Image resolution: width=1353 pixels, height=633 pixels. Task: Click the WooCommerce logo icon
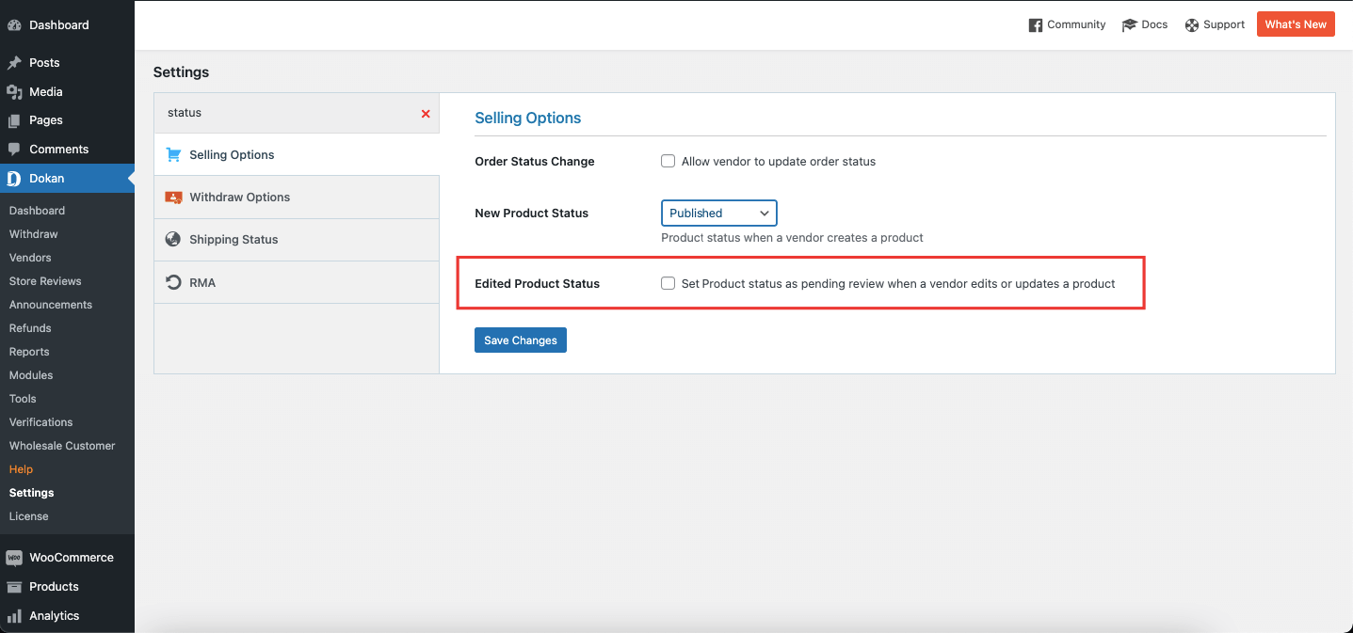coord(14,558)
